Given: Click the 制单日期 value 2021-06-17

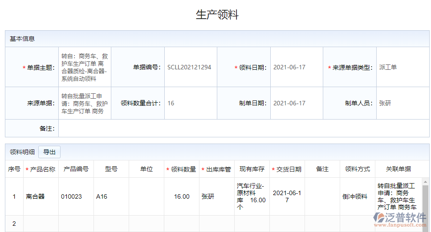Looking at the screenshot, I should pos(289,104).
